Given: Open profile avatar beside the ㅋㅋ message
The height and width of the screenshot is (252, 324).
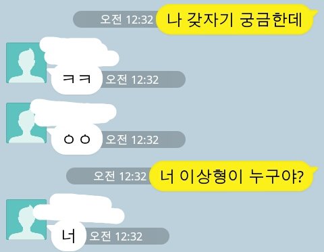Looking at the screenshot, I should pos(26,63).
